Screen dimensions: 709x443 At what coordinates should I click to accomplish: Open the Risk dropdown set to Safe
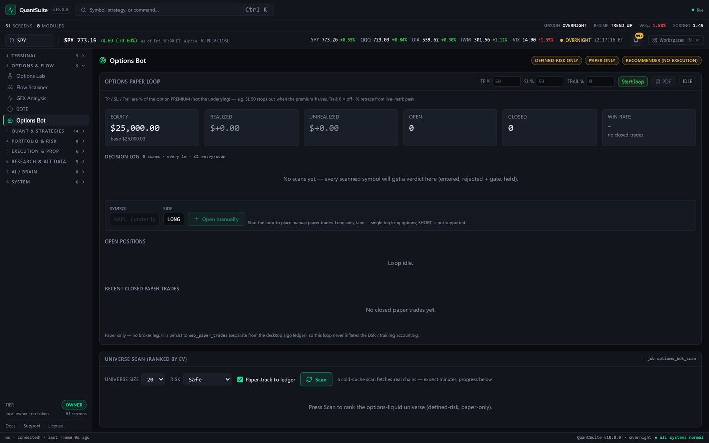click(207, 379)
